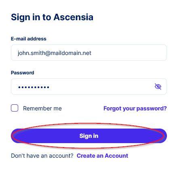Focus the Password input field
Screen dimensions: 177x169
coord(89,87)
